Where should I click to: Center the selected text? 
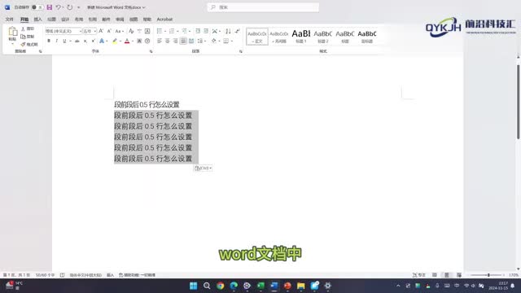[168, 42]
